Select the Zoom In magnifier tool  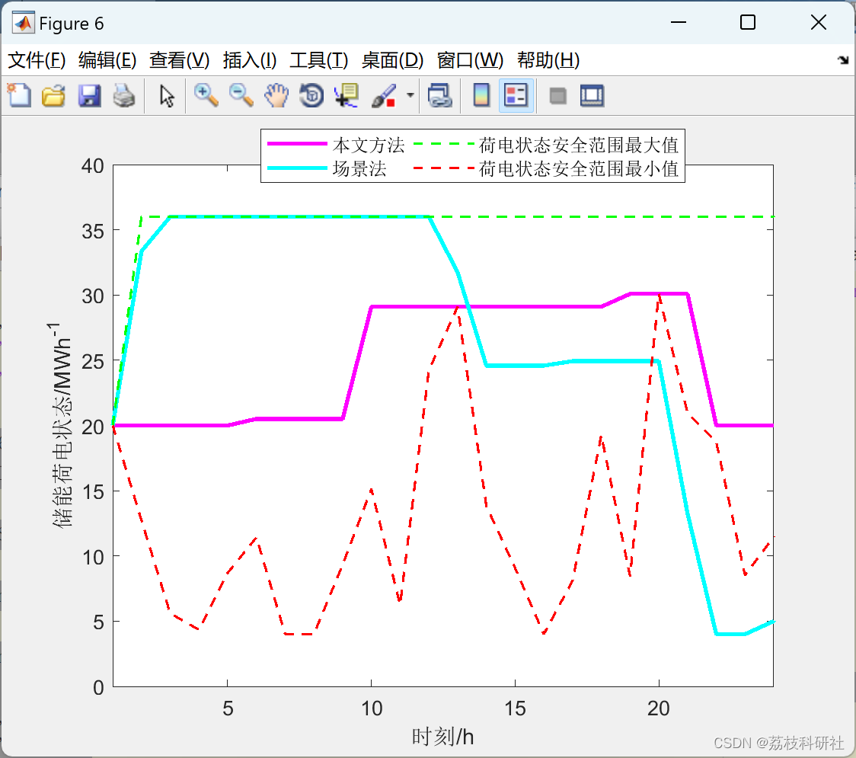206,96
